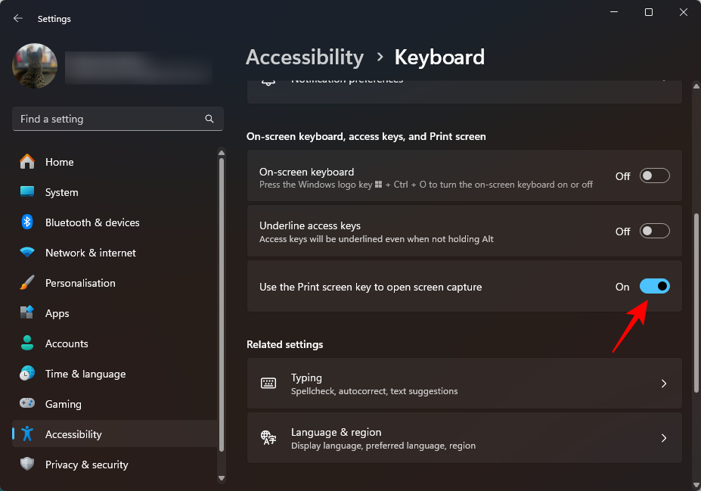
Task: Open the Language & region chevron
Action: [x=663, y=438]
